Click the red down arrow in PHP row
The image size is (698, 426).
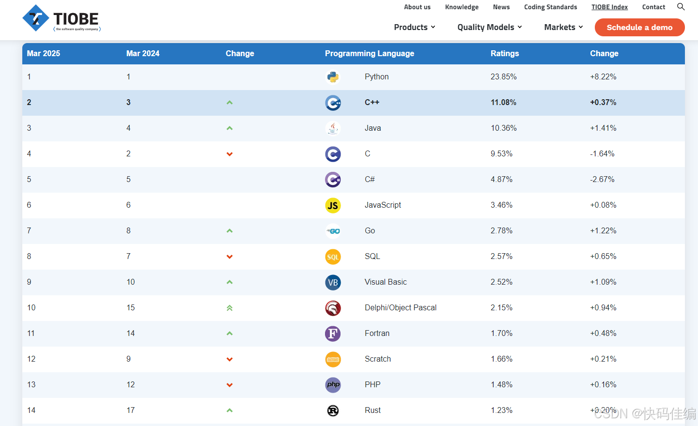tap(230, 385)
